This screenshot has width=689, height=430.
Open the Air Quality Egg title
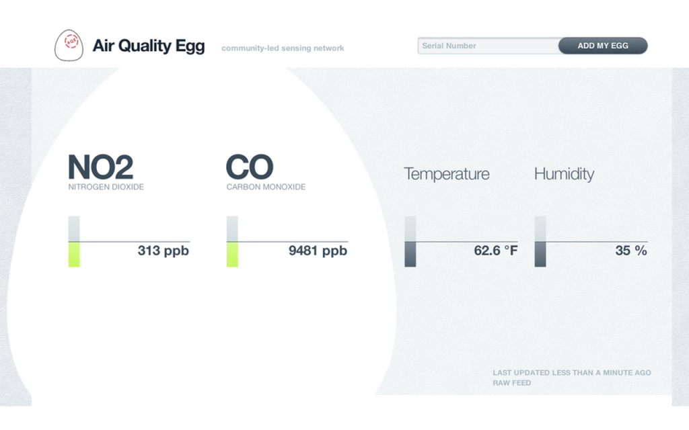149,46
